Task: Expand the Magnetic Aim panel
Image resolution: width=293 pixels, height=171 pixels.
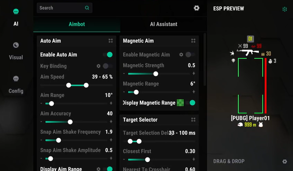Action: point(193,41)
